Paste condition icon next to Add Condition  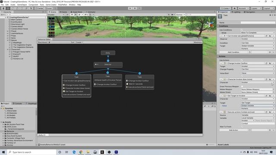(x=250, y=52)
